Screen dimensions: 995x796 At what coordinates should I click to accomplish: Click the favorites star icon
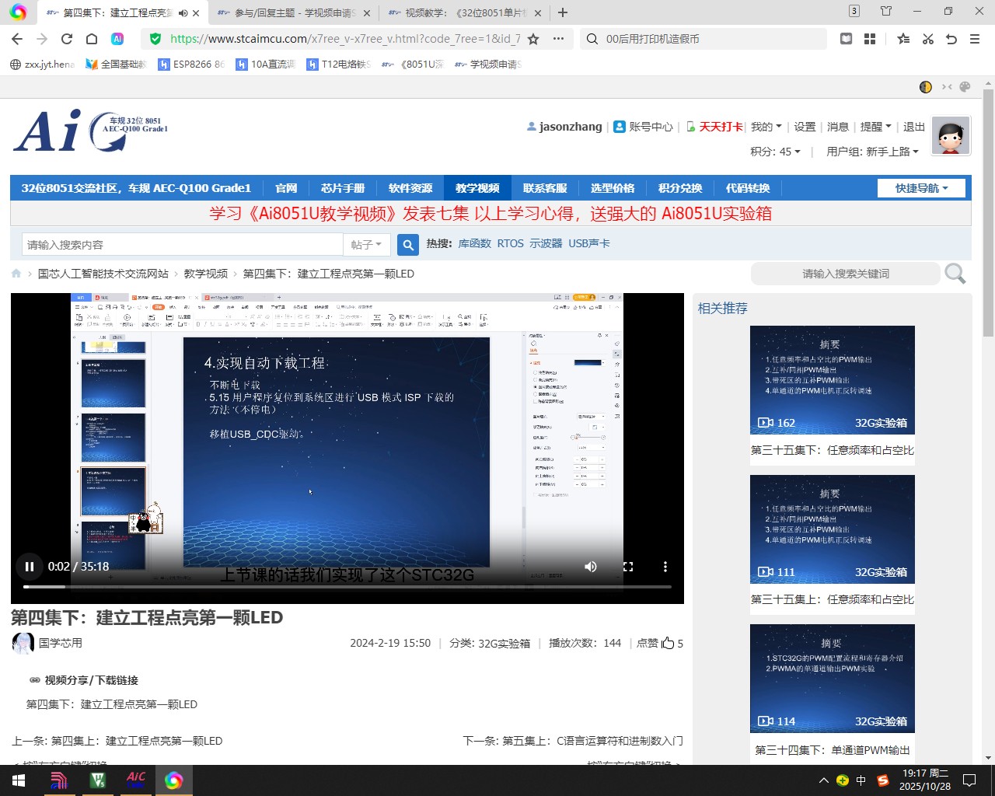[x=903, y=38]
